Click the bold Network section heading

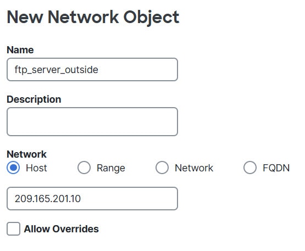[26, 154]
